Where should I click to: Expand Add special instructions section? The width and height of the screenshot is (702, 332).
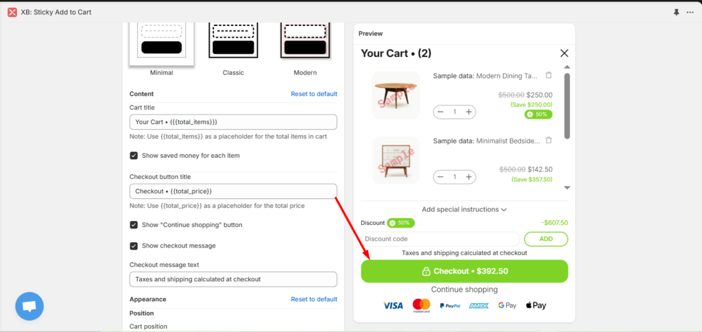(x=464, y=209)
